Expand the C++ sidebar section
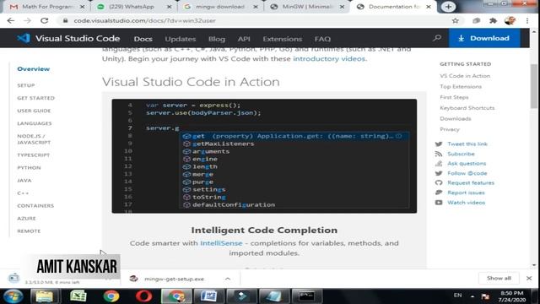Viewport: 540px width, 304px height. point(23,193)
